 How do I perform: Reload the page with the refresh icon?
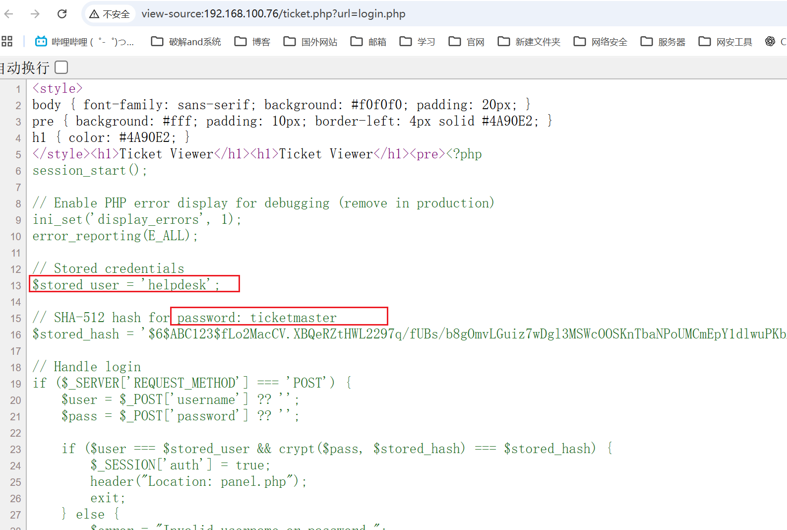pyautogui.click(x=62, y=14)
